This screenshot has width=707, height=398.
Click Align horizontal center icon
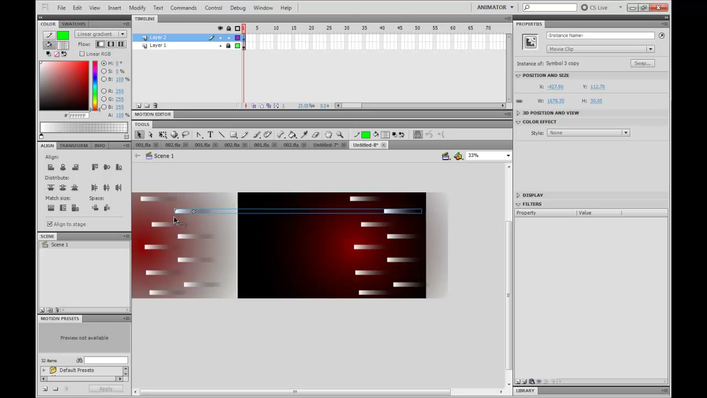(63, 167)
